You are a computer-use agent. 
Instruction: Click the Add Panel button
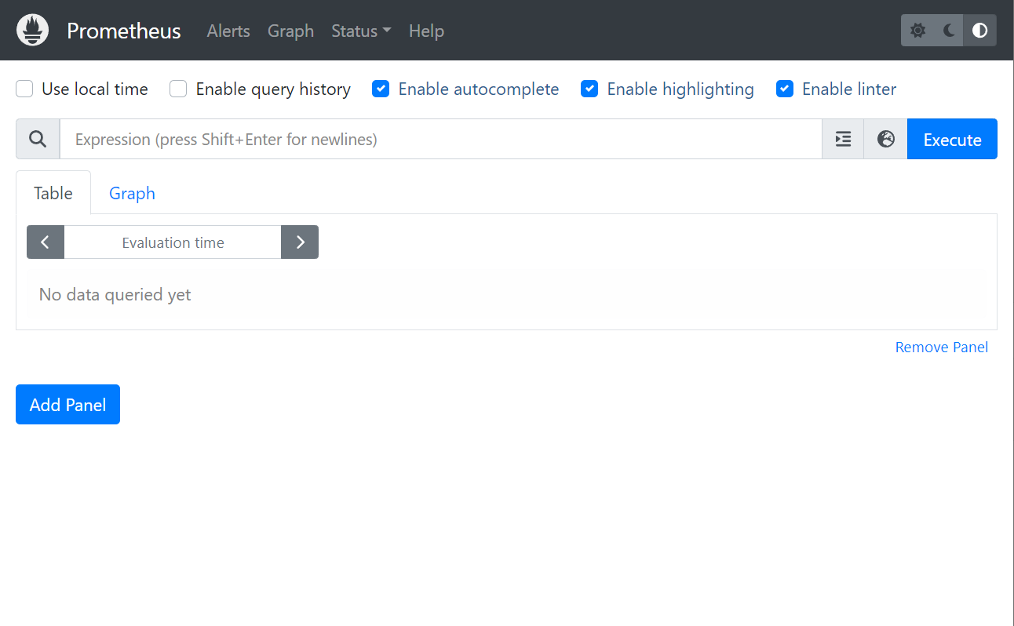pyautogui.click(x=67, y=404)
